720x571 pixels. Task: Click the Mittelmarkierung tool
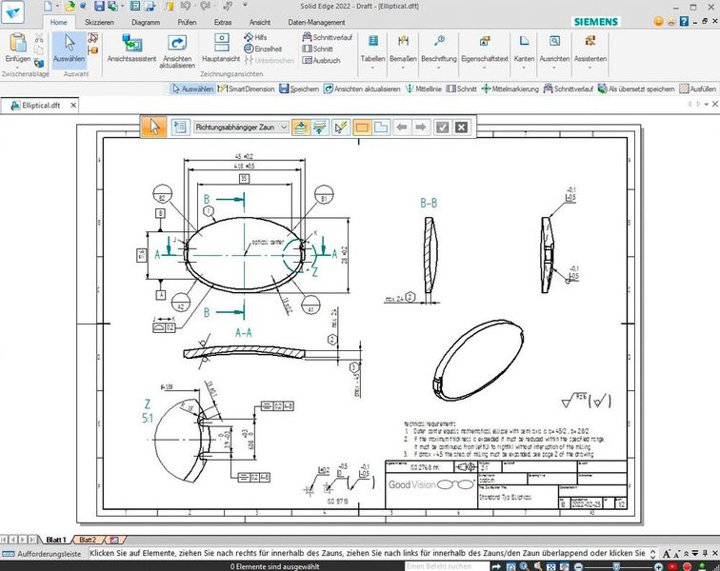pos(510,89)
